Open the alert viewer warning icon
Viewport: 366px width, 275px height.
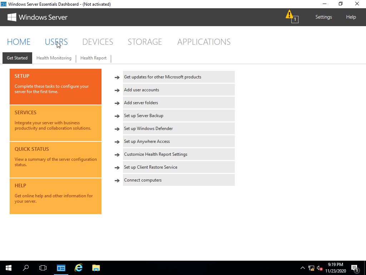point(292,16)
